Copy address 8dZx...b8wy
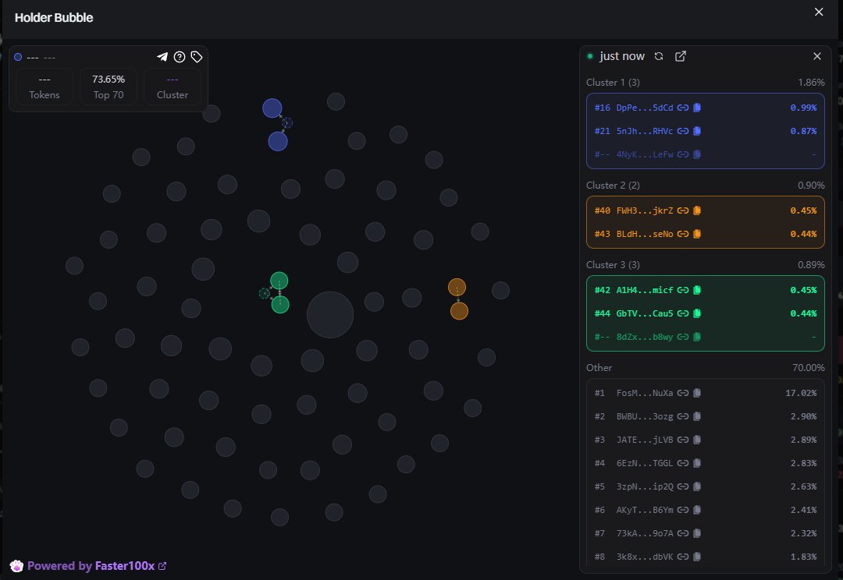 (697, 338)
